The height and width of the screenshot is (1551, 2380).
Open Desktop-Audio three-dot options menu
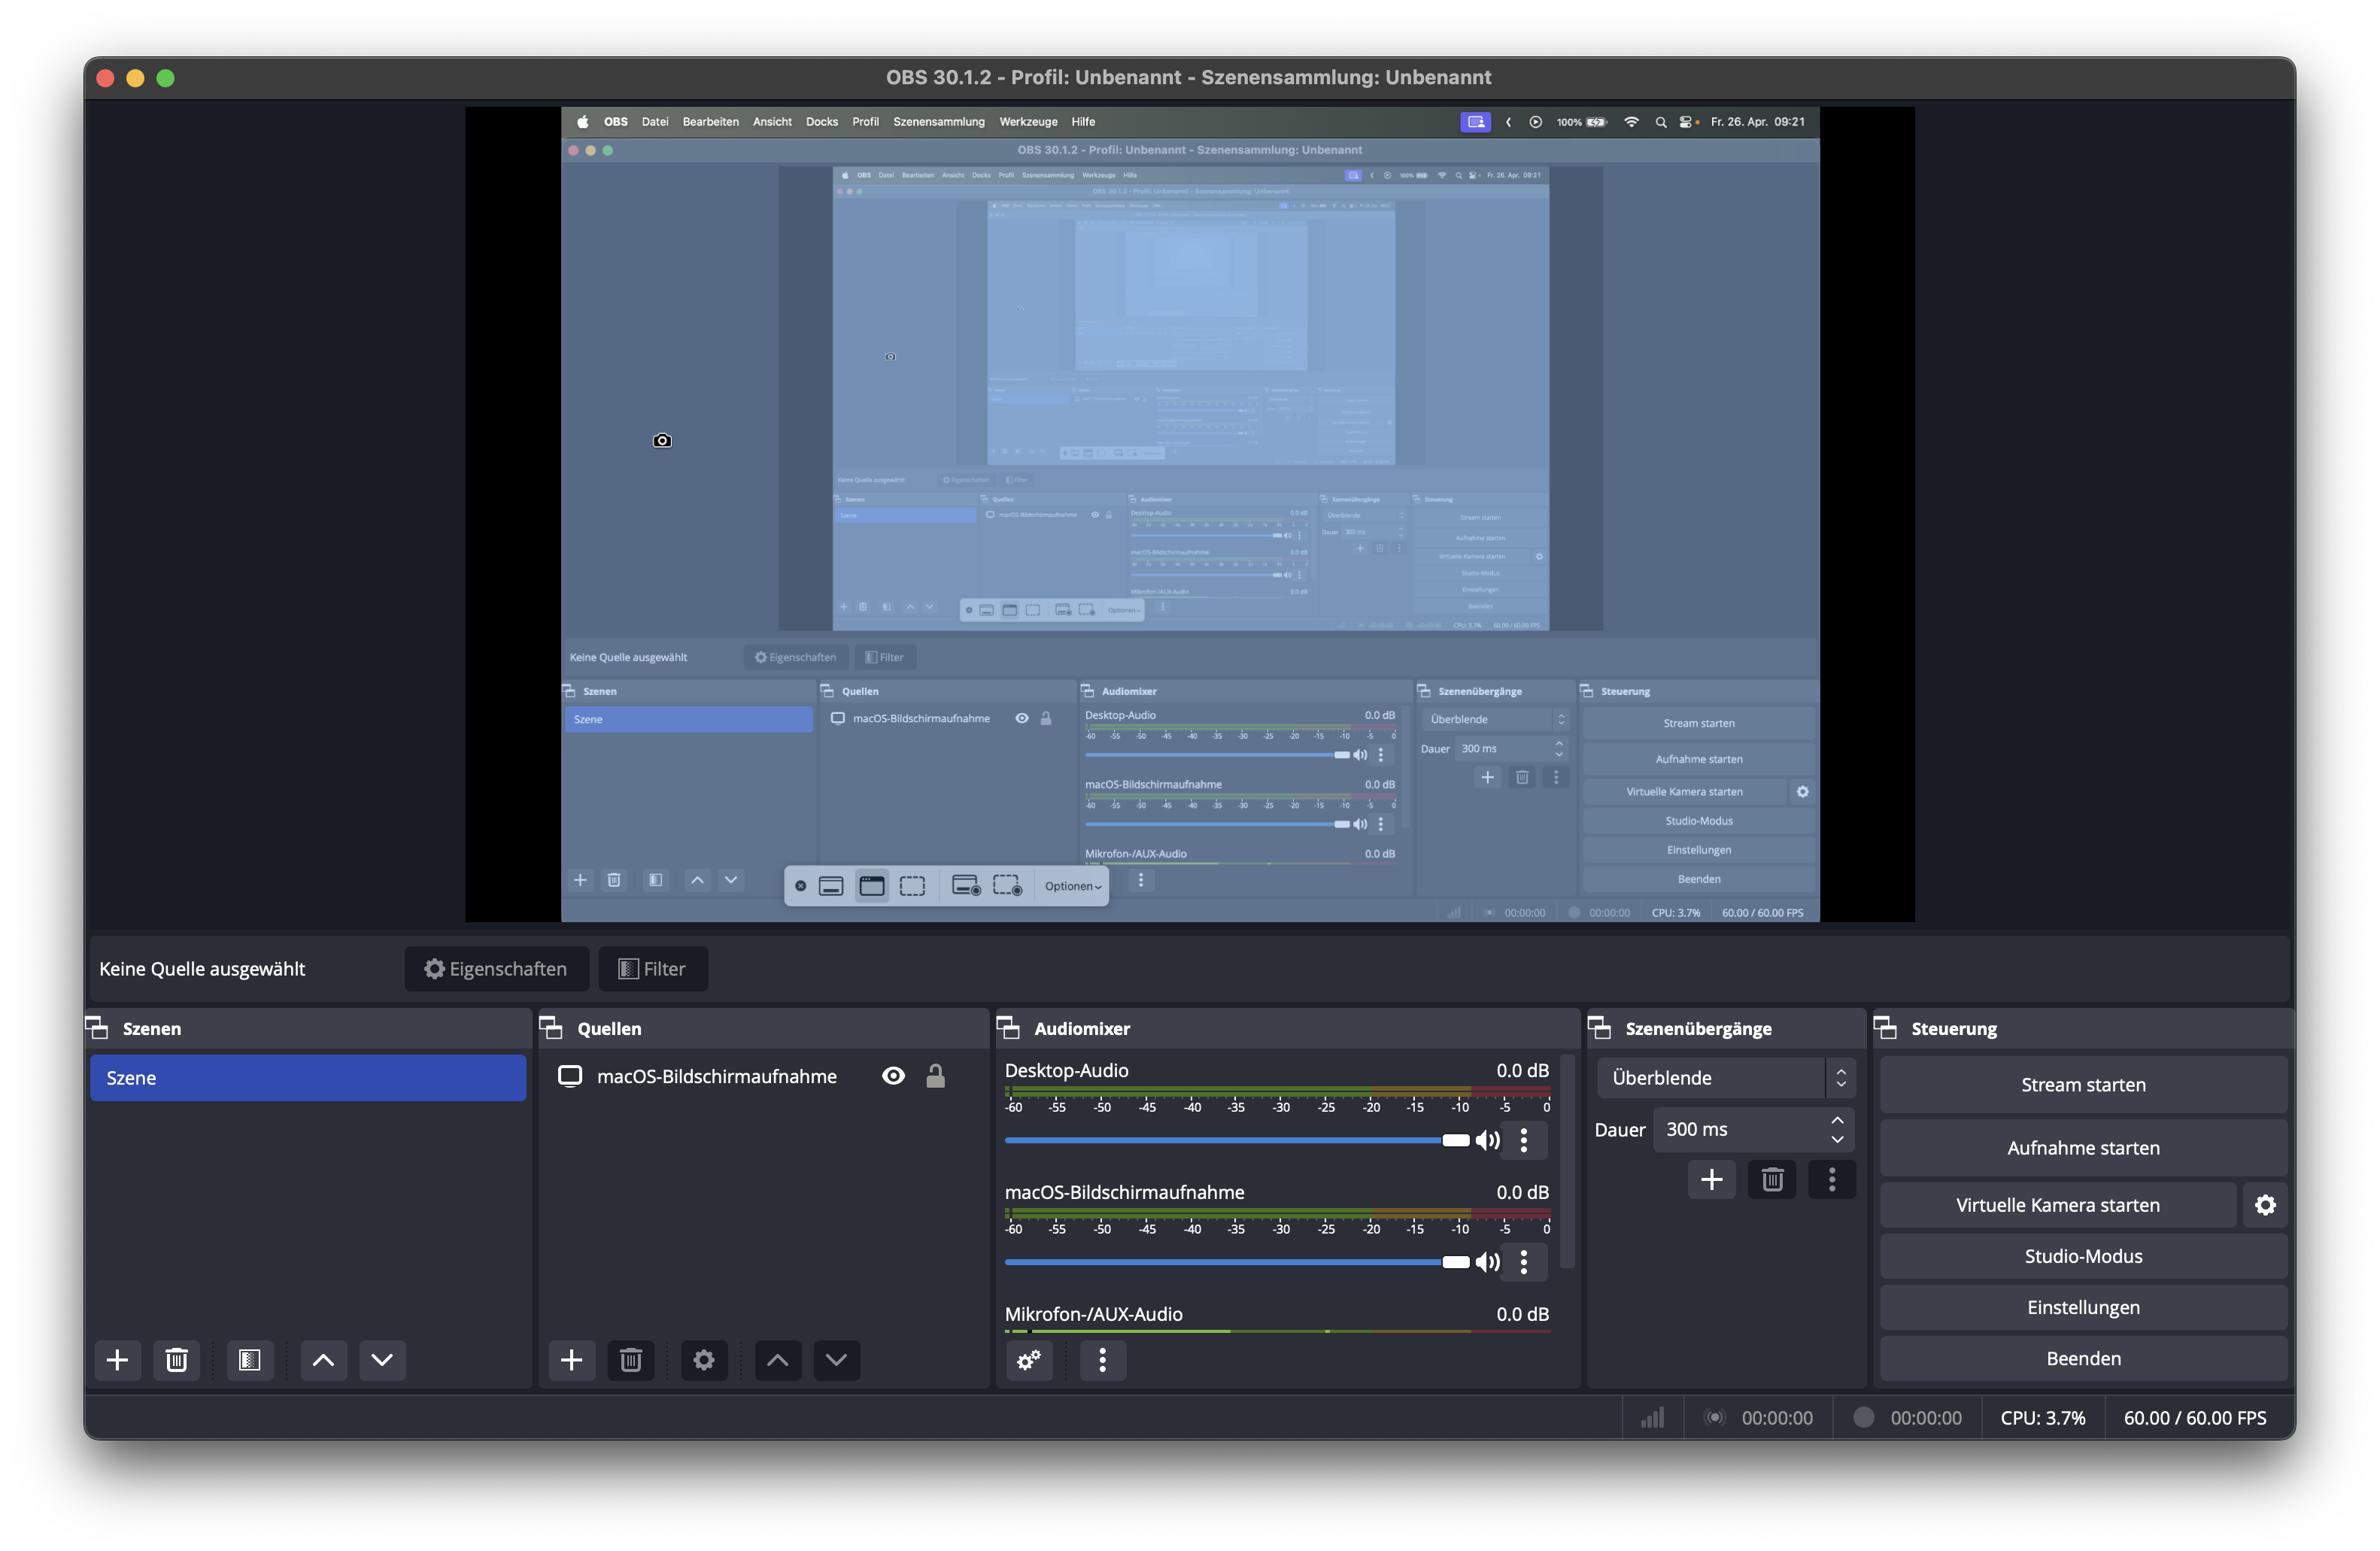(1524, 1141)
